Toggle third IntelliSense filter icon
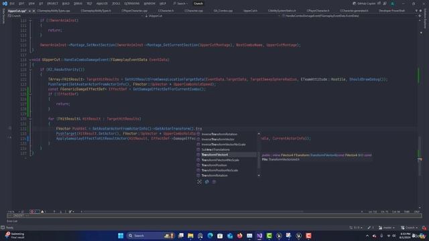The height and width of the screenshot is (241, 429). pos(214,181)
